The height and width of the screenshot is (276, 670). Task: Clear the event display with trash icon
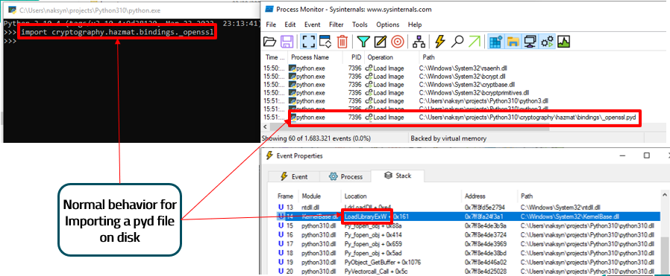(x=342, y=42)
